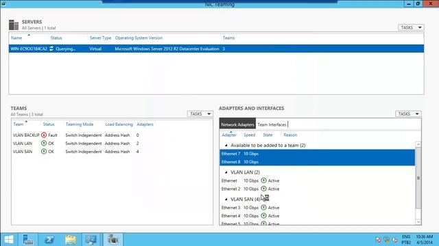Click the Active state icon for Ethernet 4
Image resolution: width=439 pixels, height=246 pixels.
(x=263, y=216)
